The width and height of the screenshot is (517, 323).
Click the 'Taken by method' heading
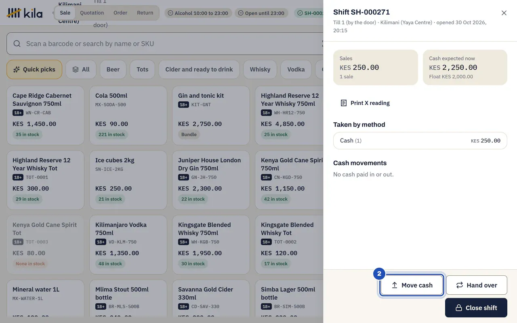click(x=359, y=124)
